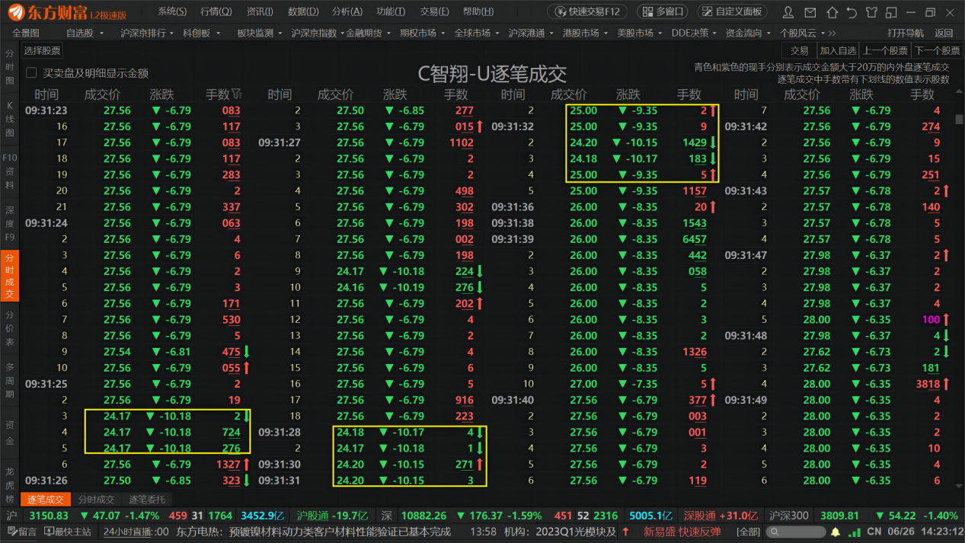The width and height of the screenshot is (965, 543).
Task: Click the purple 100 volume at 28.00
Action: 931,319
